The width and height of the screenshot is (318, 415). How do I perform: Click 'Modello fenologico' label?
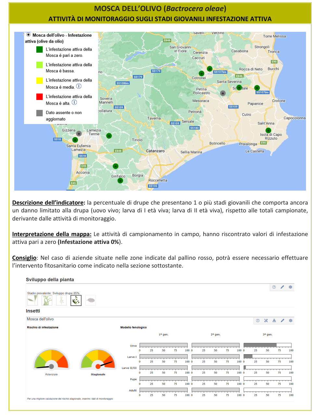pyautogui.click(x=134, y=327)
